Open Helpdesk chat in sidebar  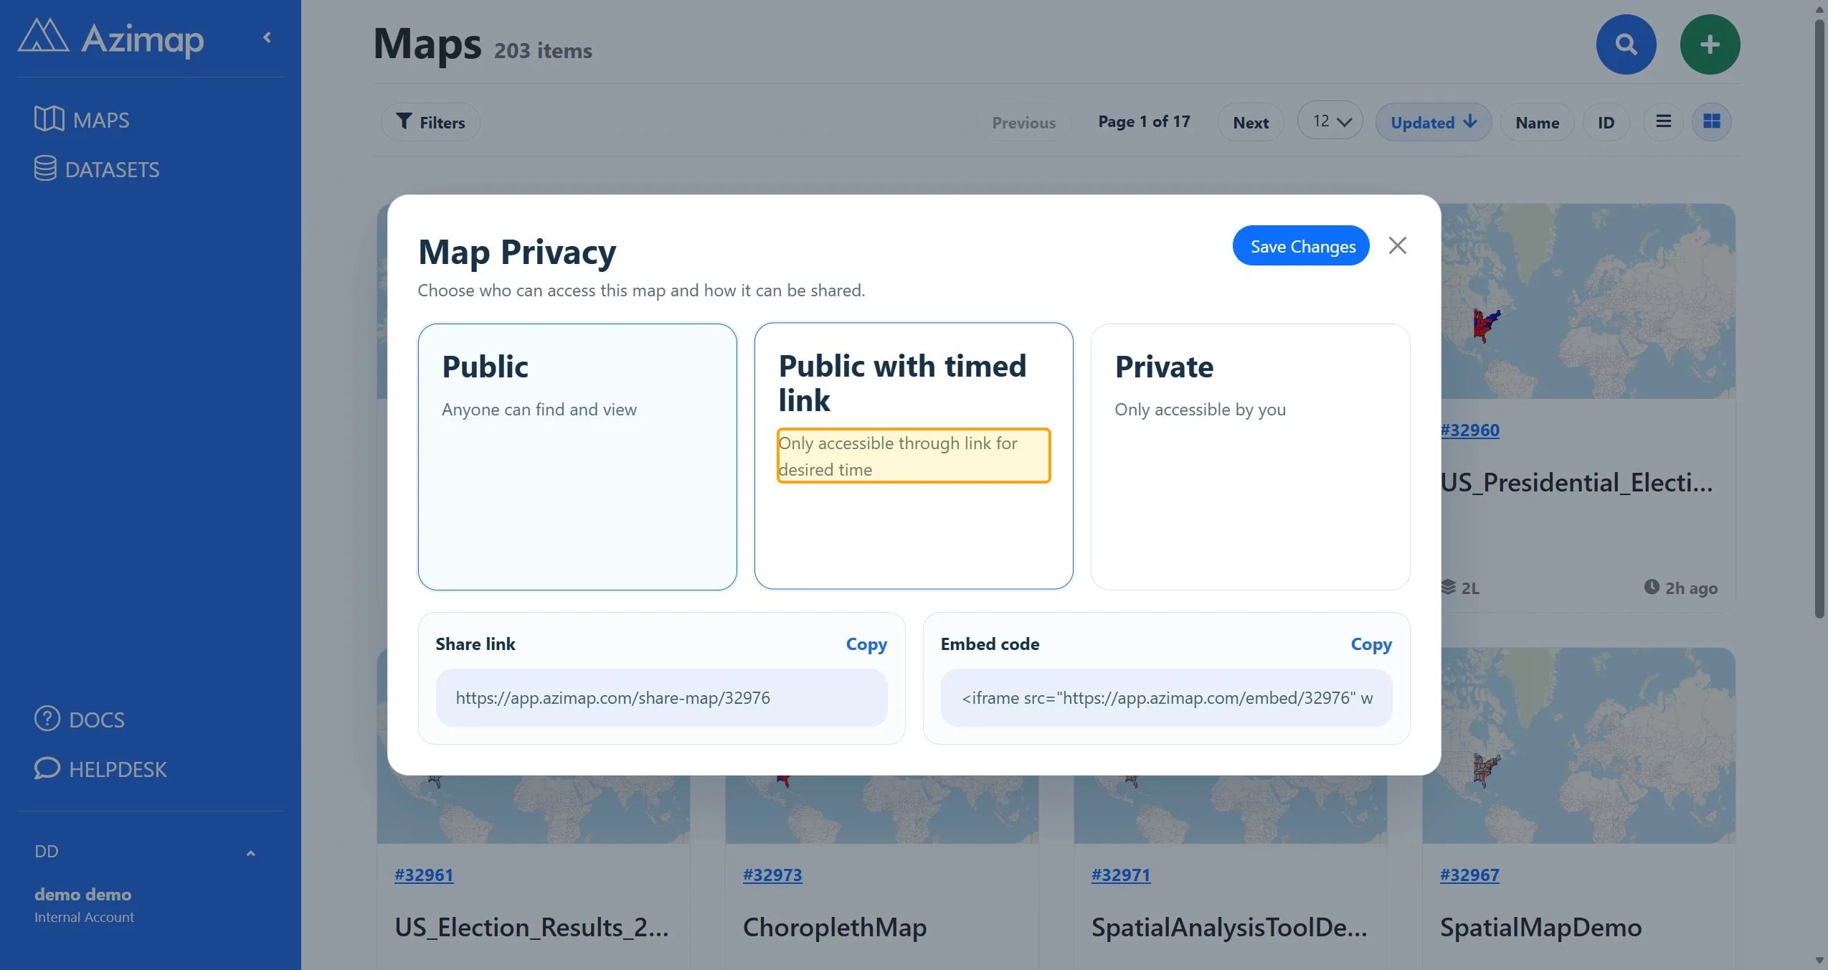[100, 769]
